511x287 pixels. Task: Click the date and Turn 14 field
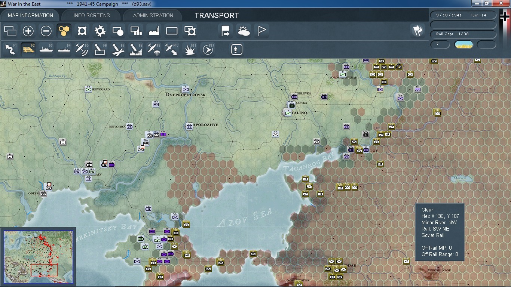coord(463,15)
